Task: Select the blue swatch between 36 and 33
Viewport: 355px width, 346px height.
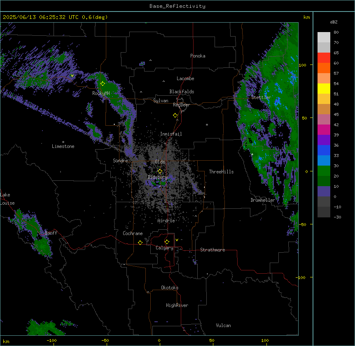Action: 324,150
